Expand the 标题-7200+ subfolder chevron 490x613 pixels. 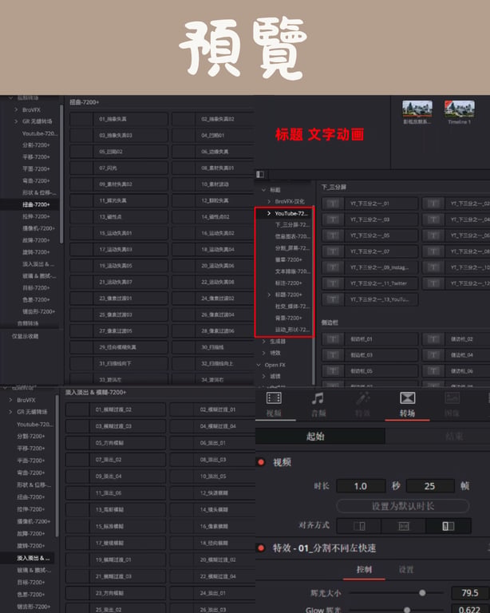click(269, 295)
